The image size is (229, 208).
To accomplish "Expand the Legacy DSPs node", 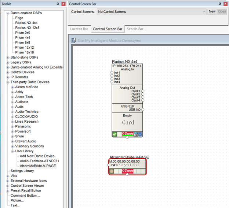I will coord(8,63).
